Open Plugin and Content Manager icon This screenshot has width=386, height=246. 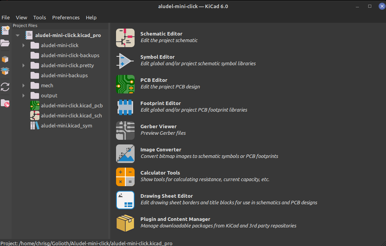pos(125,223)
